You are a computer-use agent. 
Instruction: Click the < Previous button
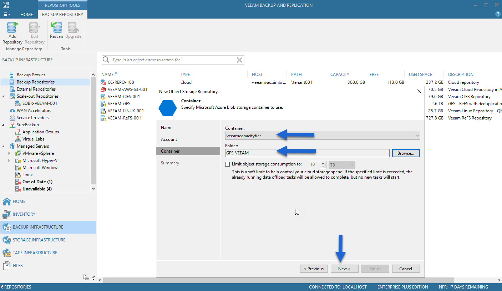coord(314,269)
